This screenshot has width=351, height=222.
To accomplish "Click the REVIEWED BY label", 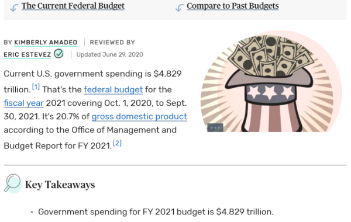I will click(112, 42).
